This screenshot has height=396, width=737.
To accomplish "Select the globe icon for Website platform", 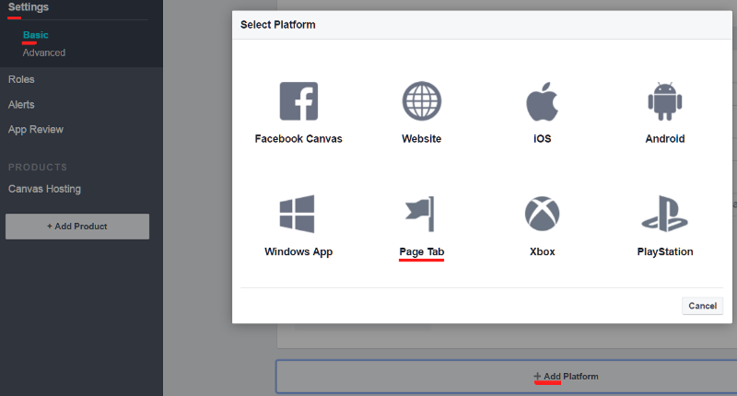I will [421, 101].
